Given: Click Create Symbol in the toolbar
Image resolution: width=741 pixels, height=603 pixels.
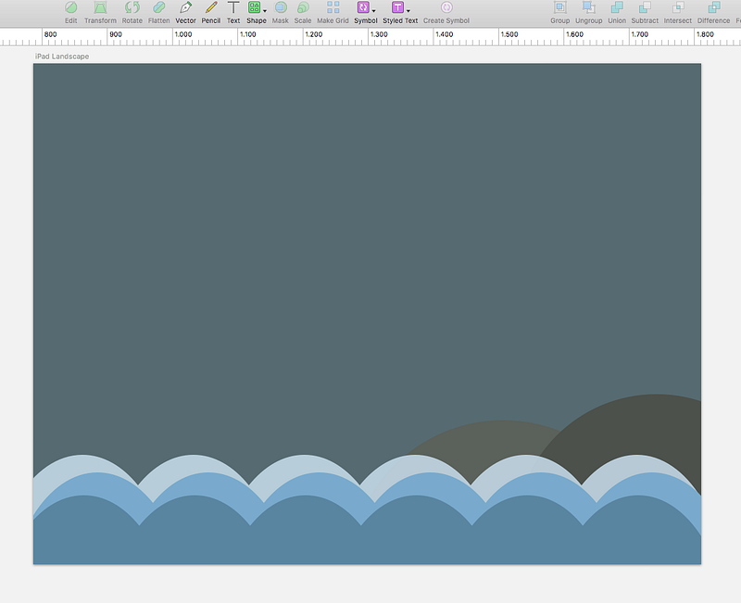Looking at the screenshot, I should coord(446,7).
